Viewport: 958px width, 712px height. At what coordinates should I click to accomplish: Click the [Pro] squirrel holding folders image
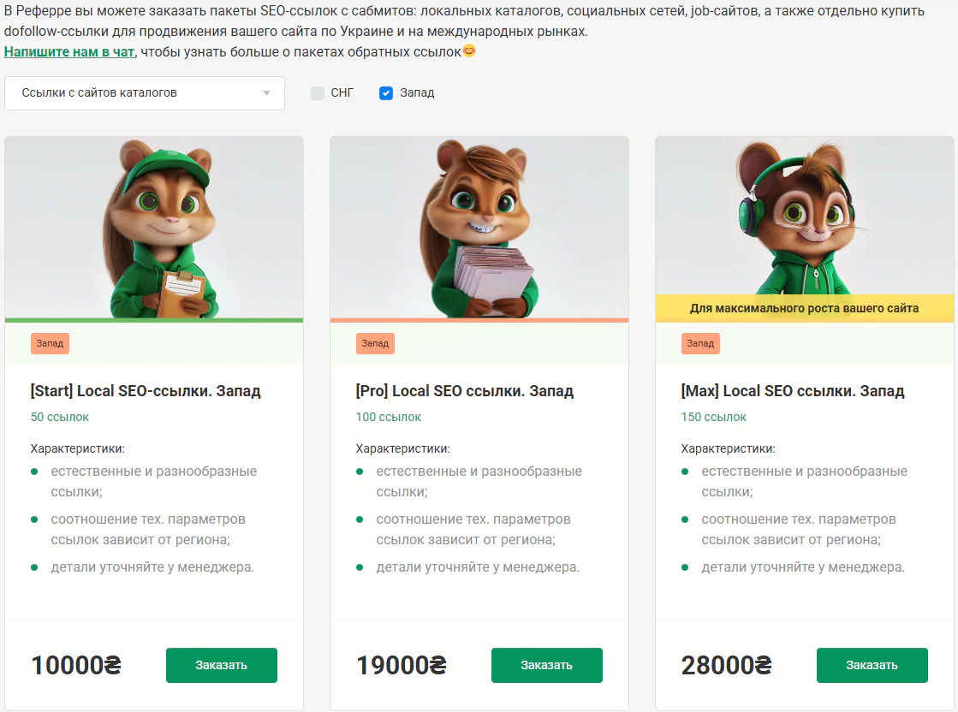479,228
